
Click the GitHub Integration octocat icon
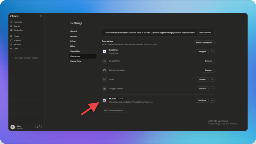(x=104, y=70)
